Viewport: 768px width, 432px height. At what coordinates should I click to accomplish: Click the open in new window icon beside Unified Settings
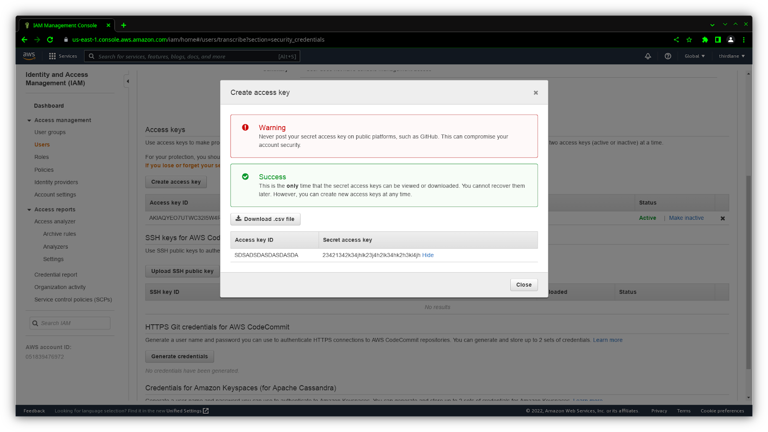[x=206, y=411]
